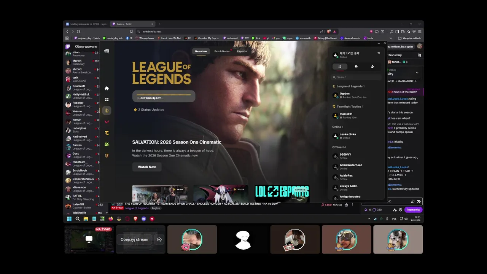This screenshot has height=274, width=487.
Task: Go back in browser history
Action: [x=67, y=32]
